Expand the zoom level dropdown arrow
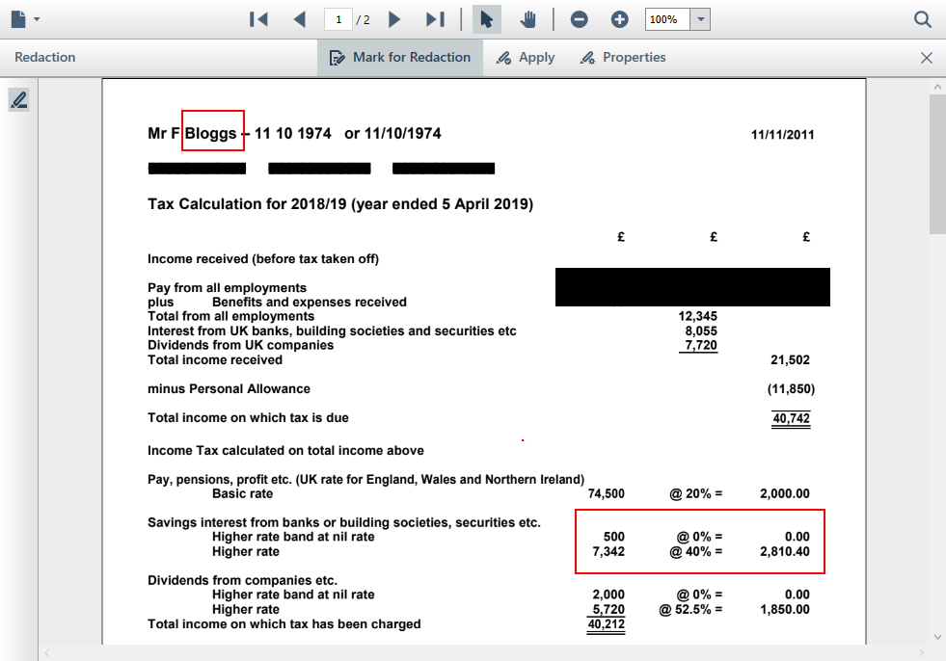Image resolution: width=946 pixels, height=661 pixels. 701,19
